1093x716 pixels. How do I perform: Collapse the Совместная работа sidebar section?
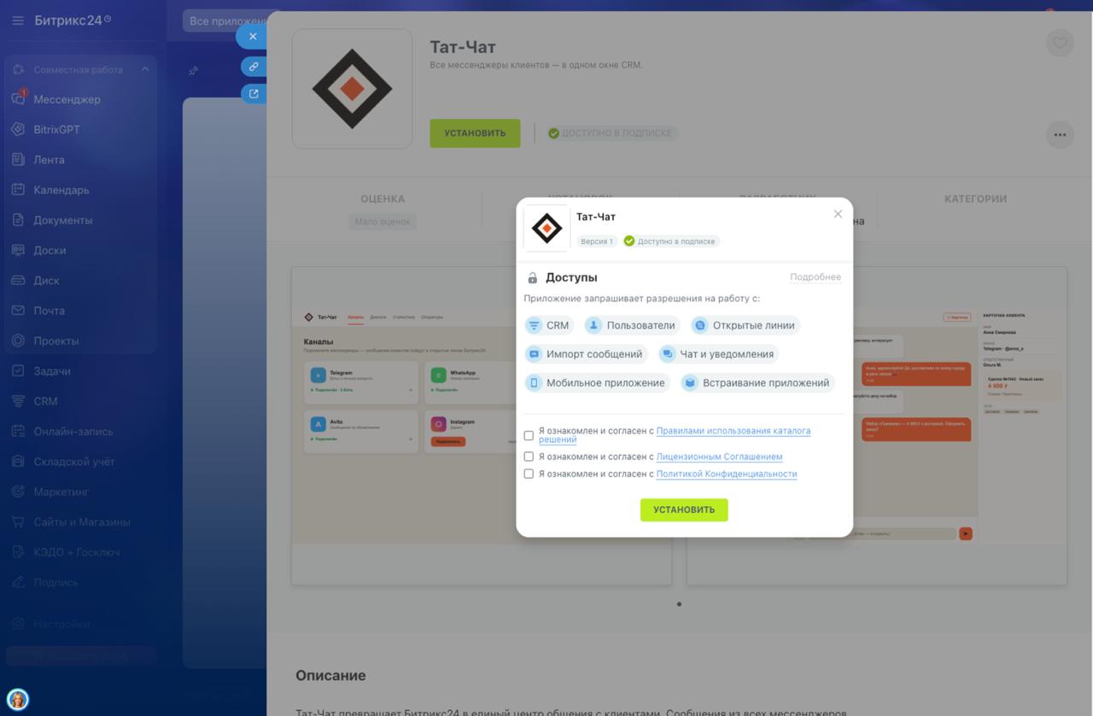pyautogui.click(x=144, y=69)
